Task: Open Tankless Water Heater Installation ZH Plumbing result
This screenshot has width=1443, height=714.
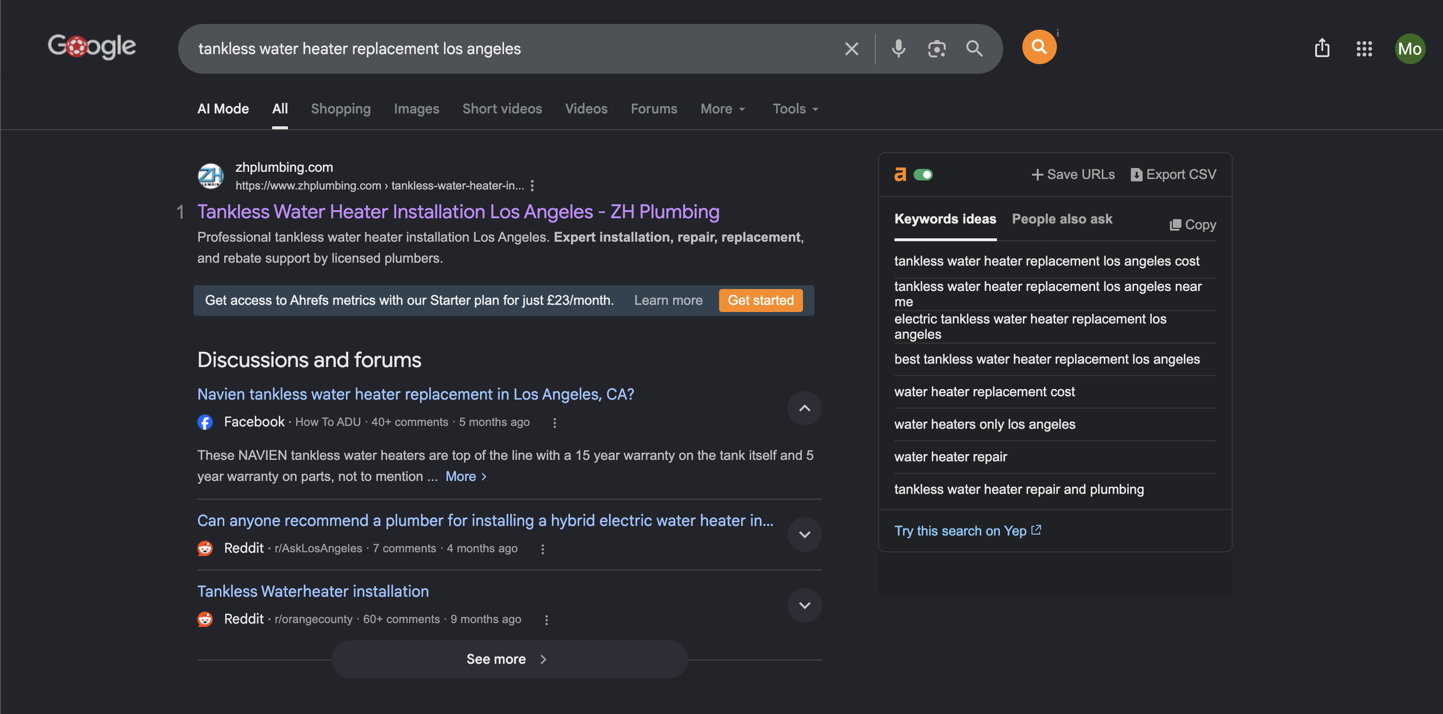Action: coord(458,212)
